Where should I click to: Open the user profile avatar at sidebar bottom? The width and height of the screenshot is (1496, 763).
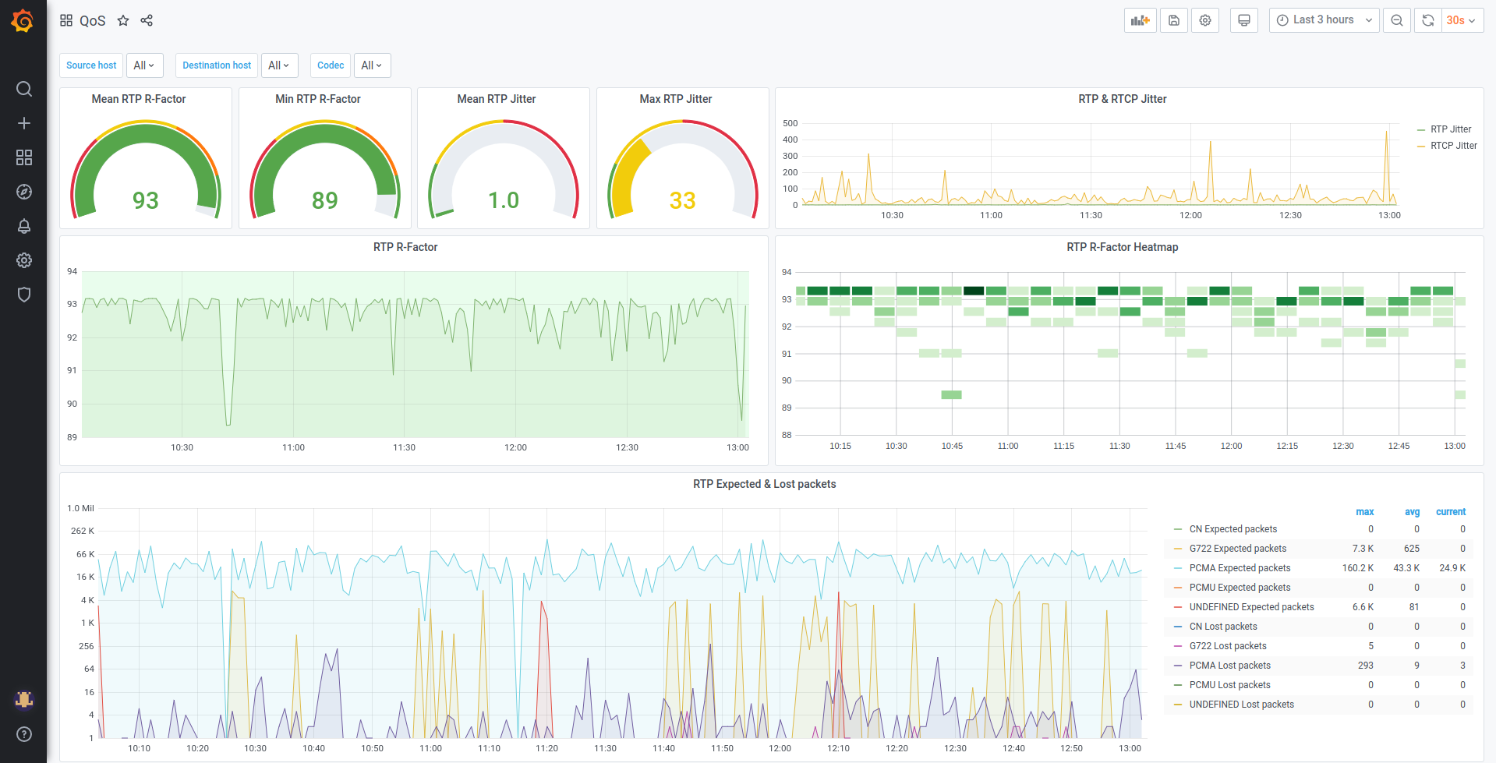pos(23,700)
